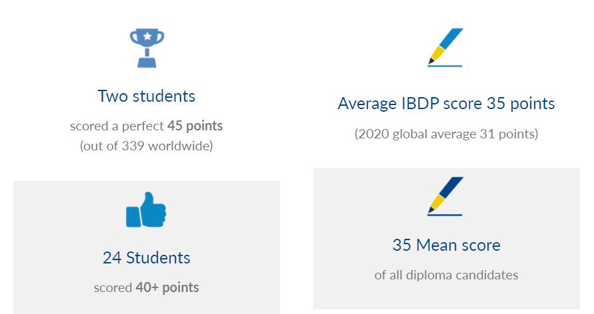Select the "(out of 339 worldwide)" line
594x314 pixels.
point(147,146)
